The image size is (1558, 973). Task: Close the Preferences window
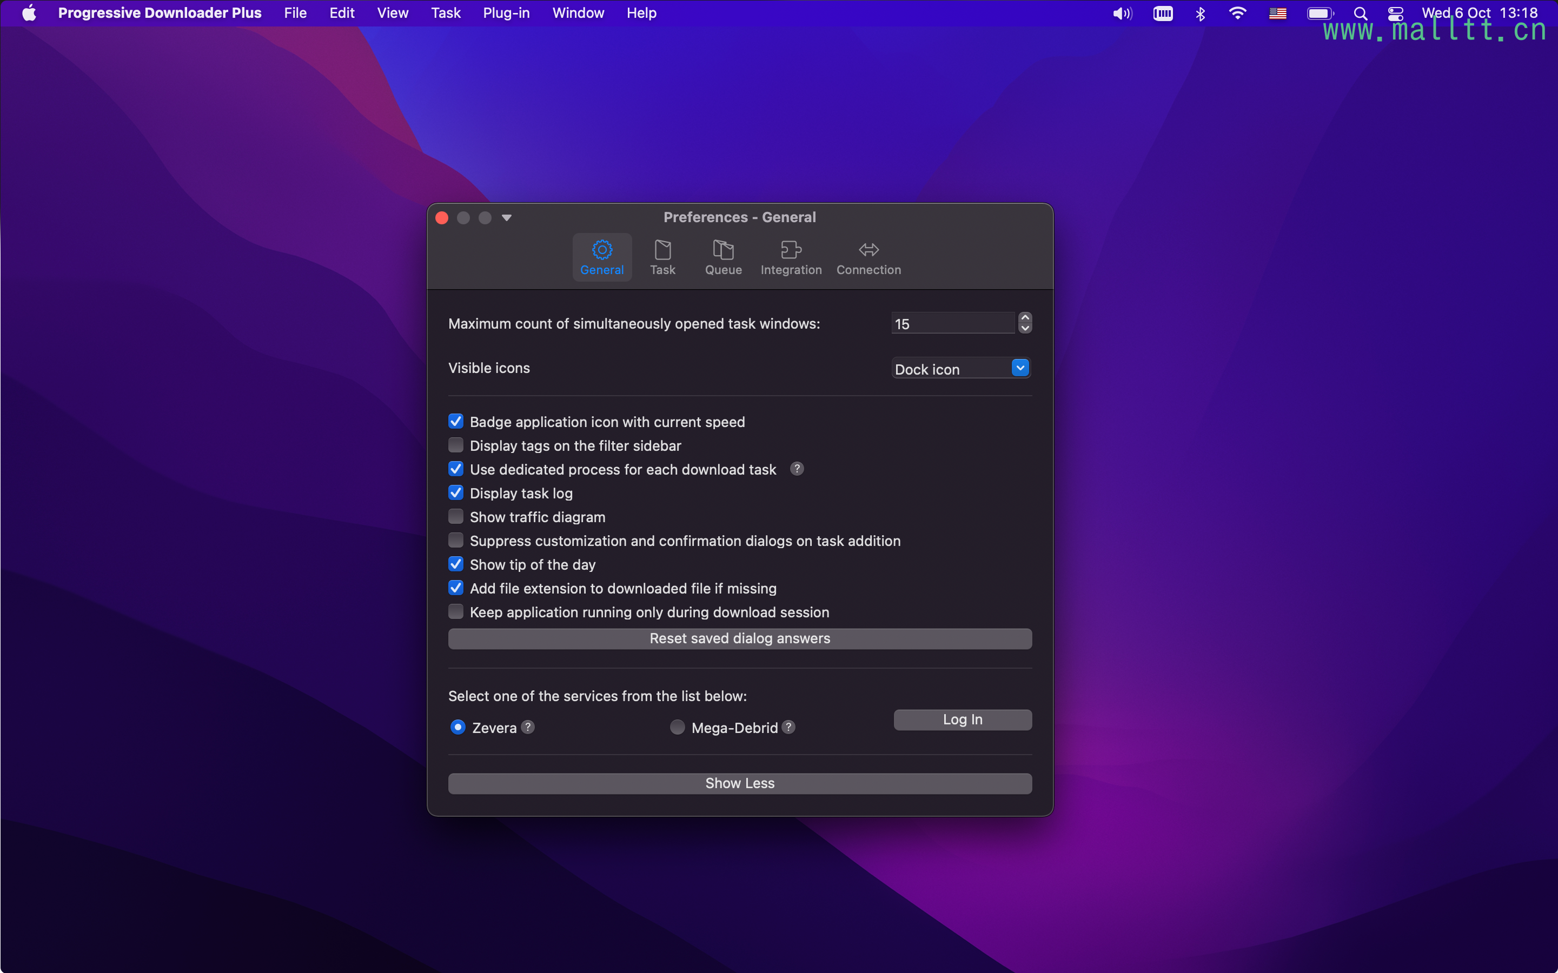click(x=442, y=218)
